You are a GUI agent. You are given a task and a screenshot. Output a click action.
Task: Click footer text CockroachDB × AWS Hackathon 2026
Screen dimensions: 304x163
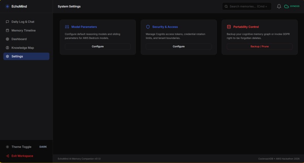(279, 159)
